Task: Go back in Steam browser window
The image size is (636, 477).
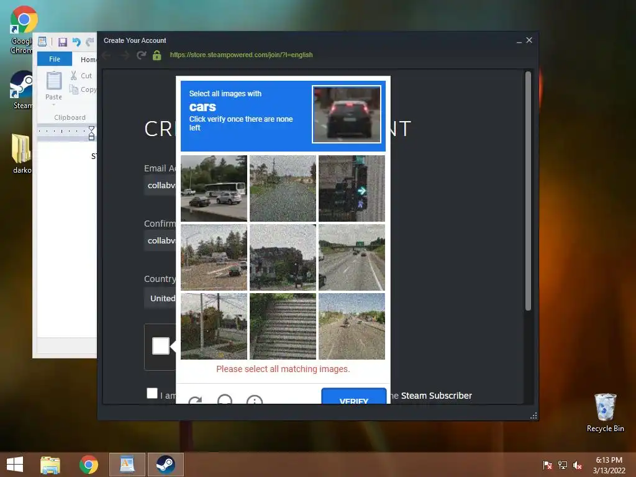Action: click(x=106, y=55)
